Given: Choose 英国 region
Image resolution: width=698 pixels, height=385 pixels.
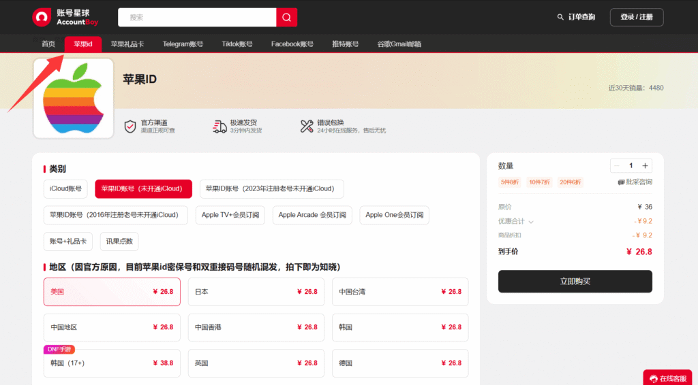Looking at the screenshot, I should pyautogui.click(x=256, y=363).
